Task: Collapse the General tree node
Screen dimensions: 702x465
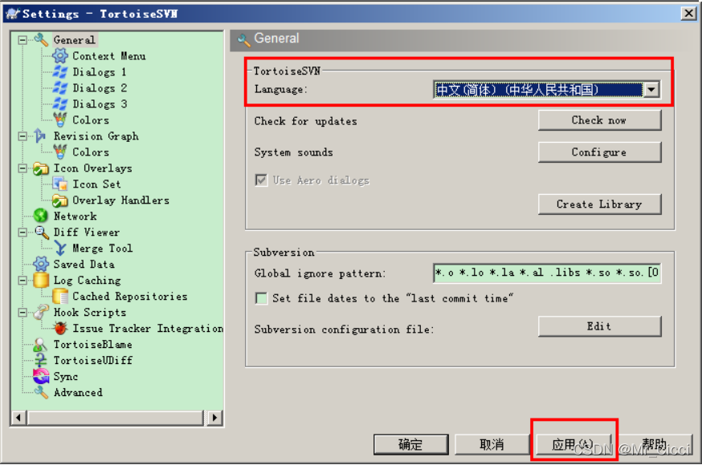Action: click(x=22, y=40)
